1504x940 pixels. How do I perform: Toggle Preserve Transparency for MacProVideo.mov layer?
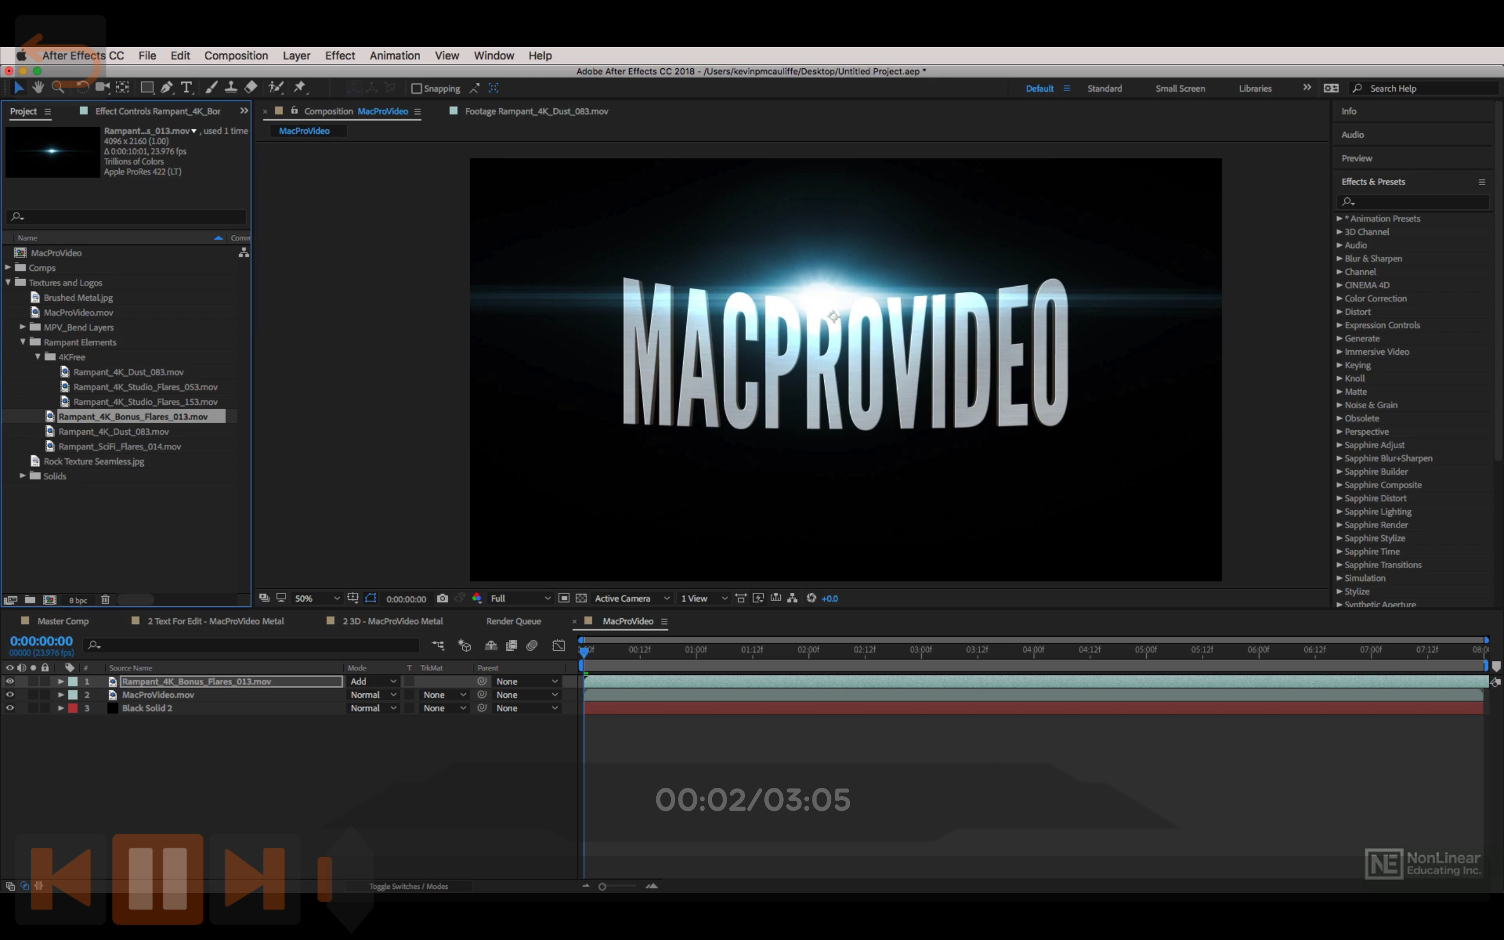[x=409, y=694]
